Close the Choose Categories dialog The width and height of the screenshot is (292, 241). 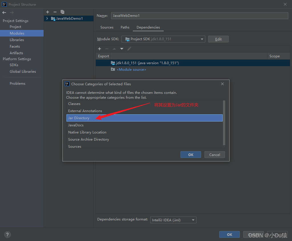222,84
